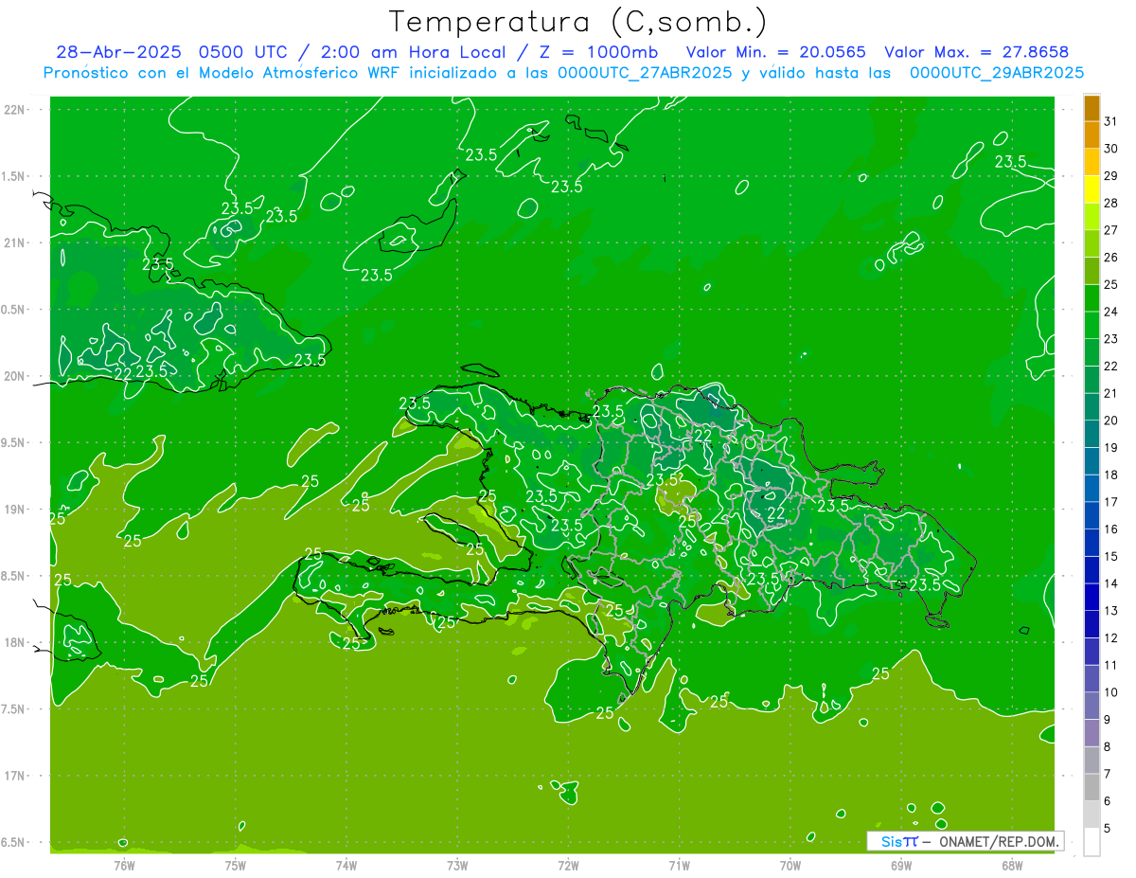Pick the gray swatch between 6 and 7
This screenshot has width=1136, height=878.
[x=1092, y=788]
